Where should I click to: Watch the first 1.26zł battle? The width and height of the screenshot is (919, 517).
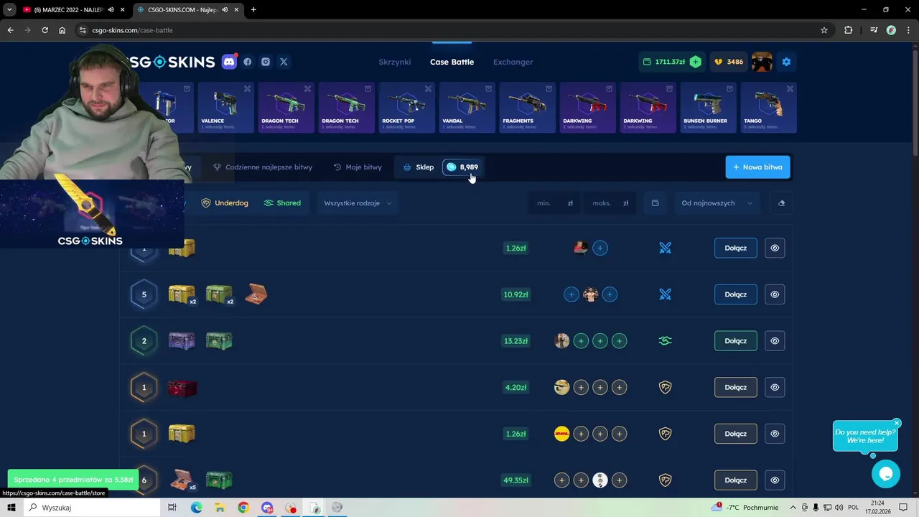[775, 248]
